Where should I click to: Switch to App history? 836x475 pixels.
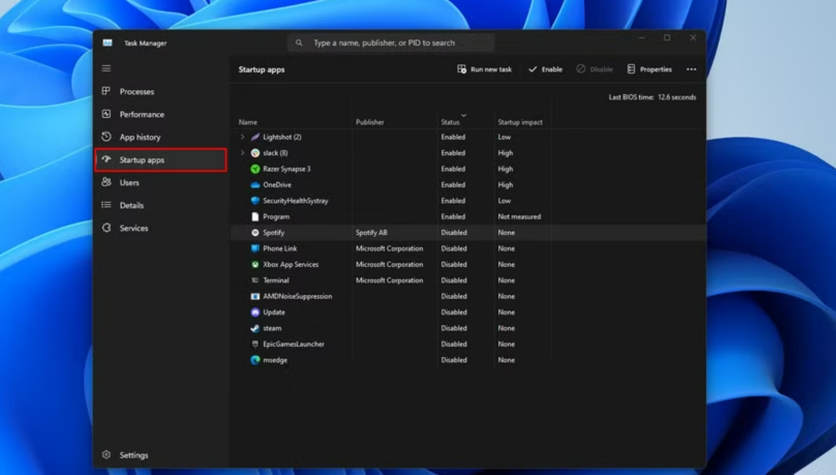tap(161, 137)
